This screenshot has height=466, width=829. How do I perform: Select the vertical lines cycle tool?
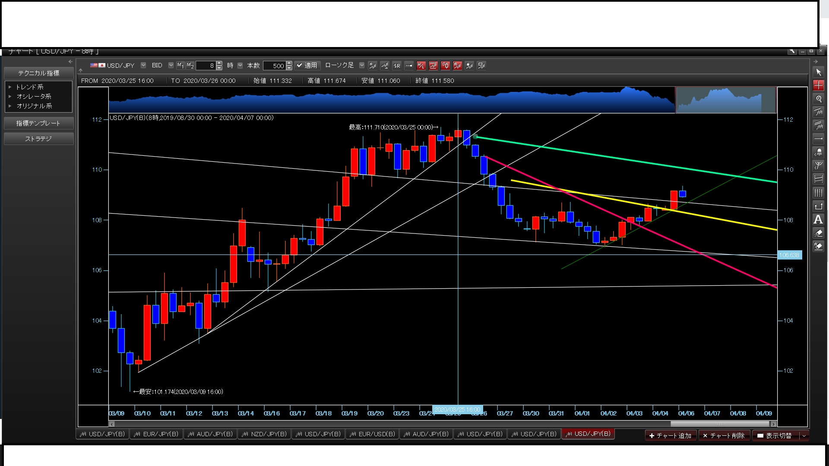tap(818, 193)
